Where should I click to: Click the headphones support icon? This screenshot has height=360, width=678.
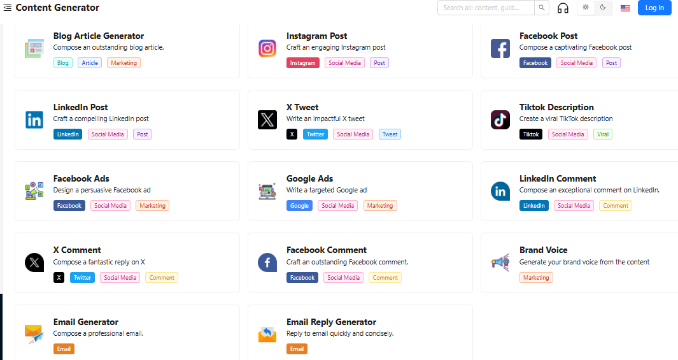(563, 8)
